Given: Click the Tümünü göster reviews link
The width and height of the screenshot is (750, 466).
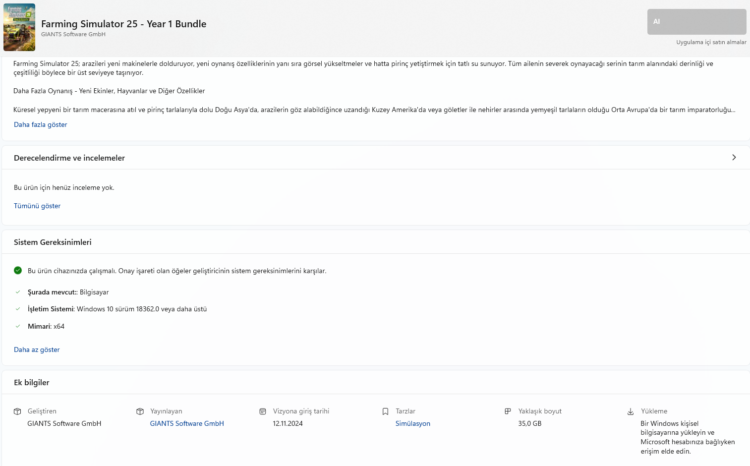Looking at the screenshot, I should (x=37, y=206).
